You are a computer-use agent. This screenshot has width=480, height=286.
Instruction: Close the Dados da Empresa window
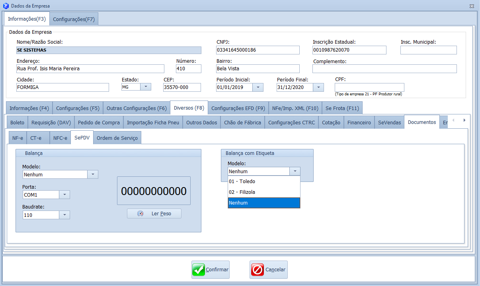[471, 6]
